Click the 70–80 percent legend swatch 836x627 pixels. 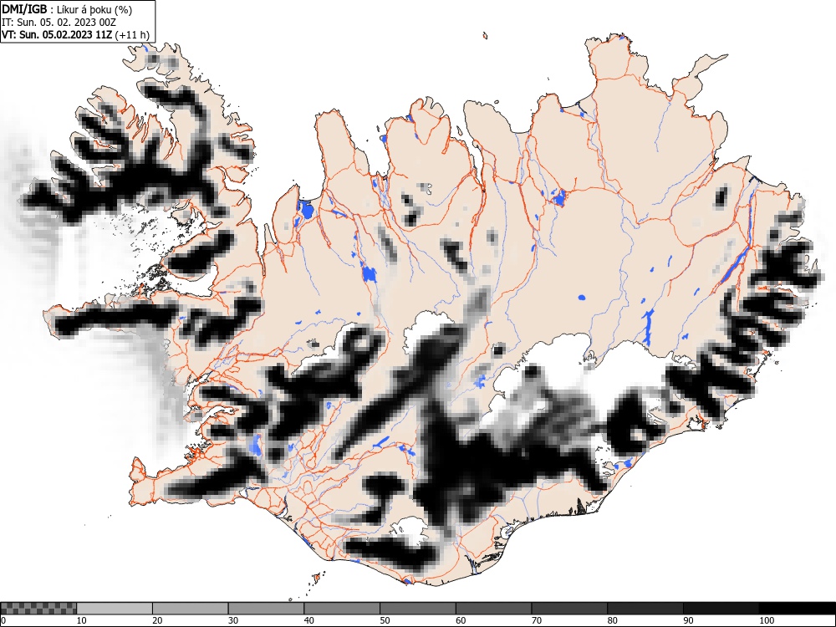569,609
